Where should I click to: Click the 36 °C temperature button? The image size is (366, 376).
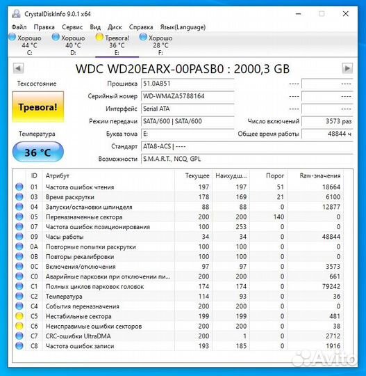38,152
